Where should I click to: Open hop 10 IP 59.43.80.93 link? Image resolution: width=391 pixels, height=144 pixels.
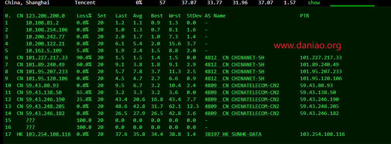click(x=43, y=86)
